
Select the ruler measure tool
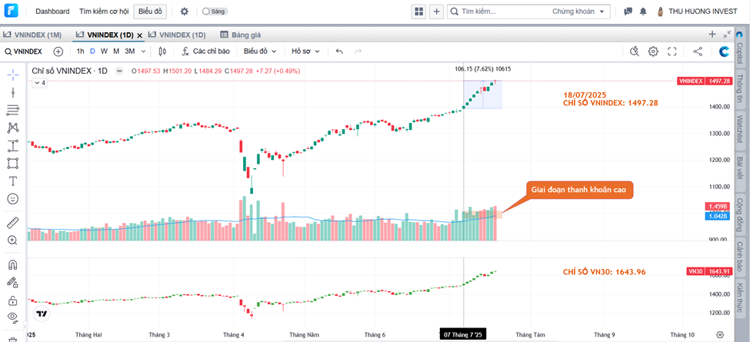13,223
